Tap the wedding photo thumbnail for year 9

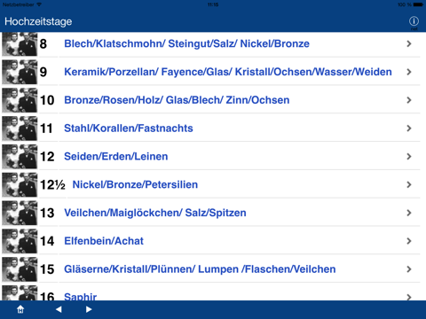click(20, 72)
